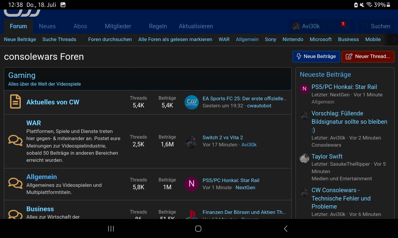Expand the Suche Threads dropdown arrow
The height and width of the screenshot is (238, 398).
pos(81,40)
